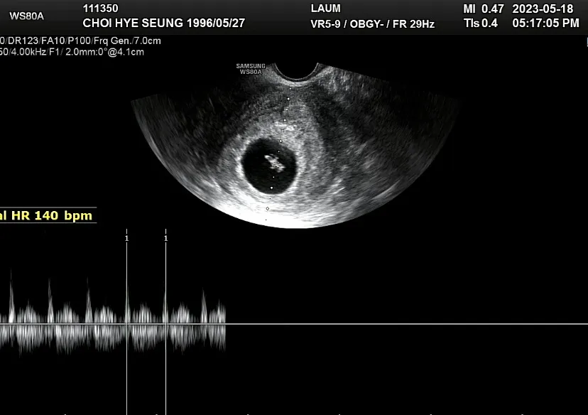Image resolution: width=588 pixels, height=415 pixels.
Task: Click the embryo inside the gestational sac
Action: [x=274, y=163]
